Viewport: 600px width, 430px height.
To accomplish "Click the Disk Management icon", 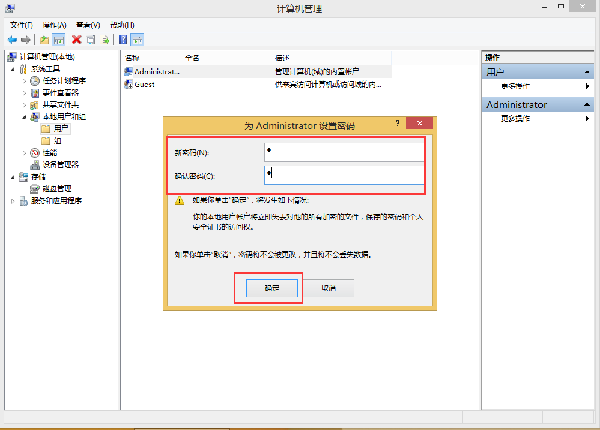I will point(35,189).
